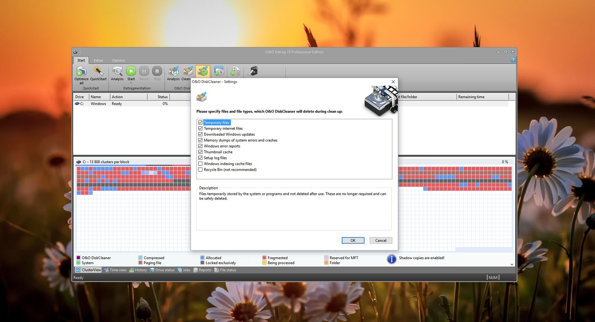The image size is (595, 322).
Task: Open the Drive status tab
Action: click(x=162, y=270)
